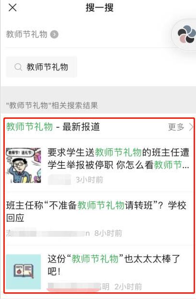Focus the 教师节礼物 search input field
Image resolution: width=196 pixels, height=299 pixels.
(42, 67)
